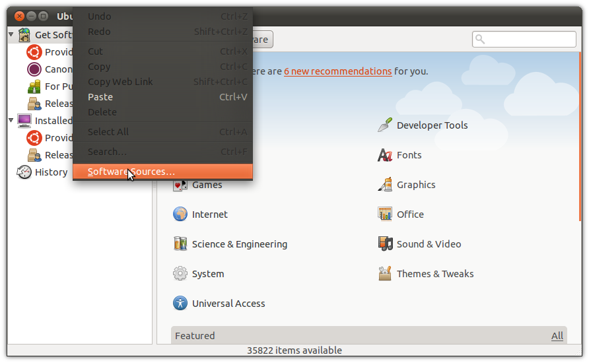589x363 pixels.
Task: Click the For Purchase money icon
Action: click(x=34, y=86)
